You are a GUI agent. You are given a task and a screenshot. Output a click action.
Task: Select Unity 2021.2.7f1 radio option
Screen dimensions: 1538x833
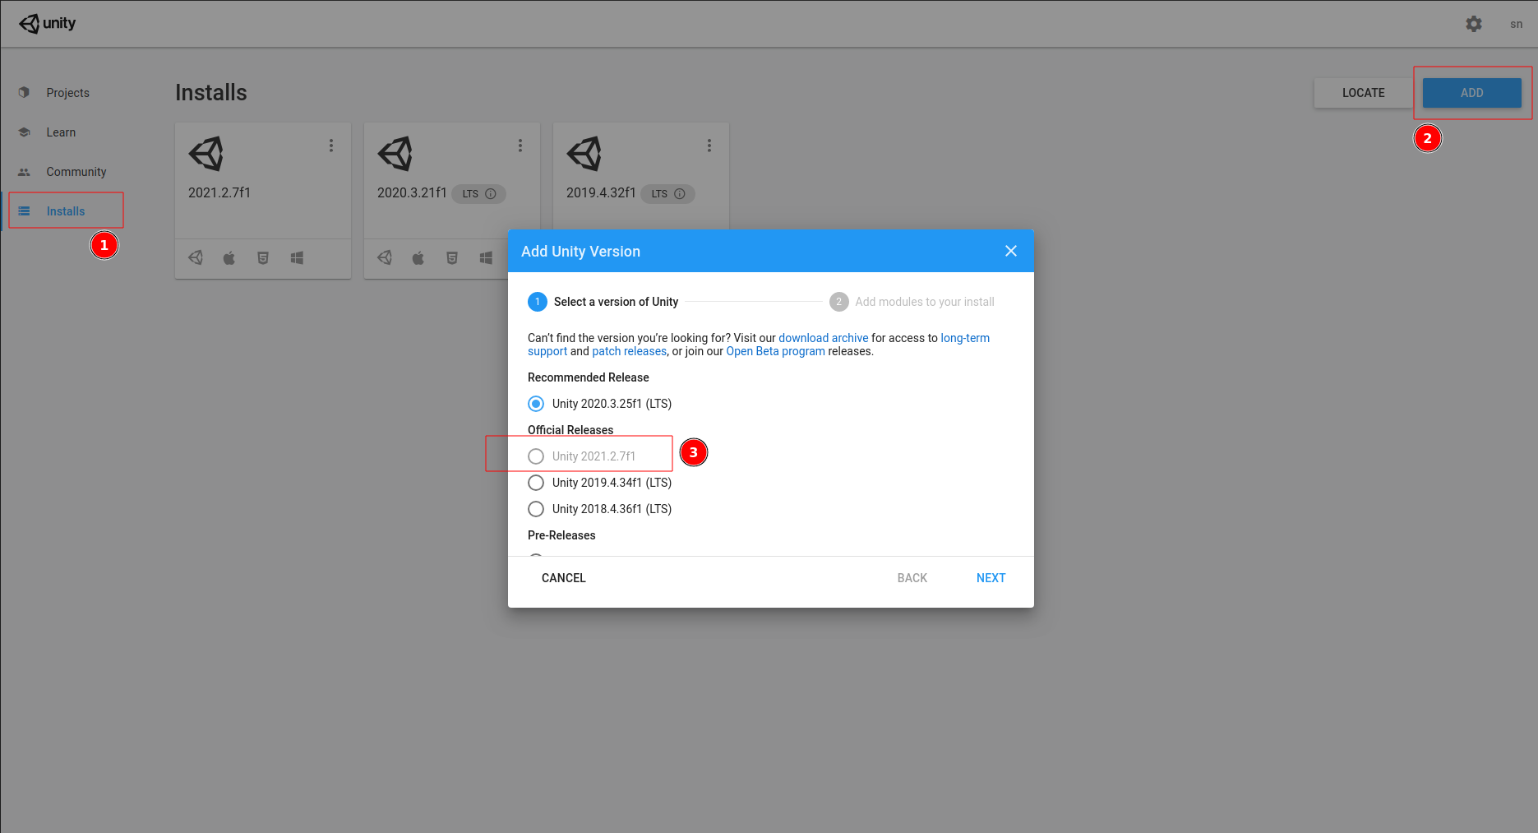coord(536,456)
